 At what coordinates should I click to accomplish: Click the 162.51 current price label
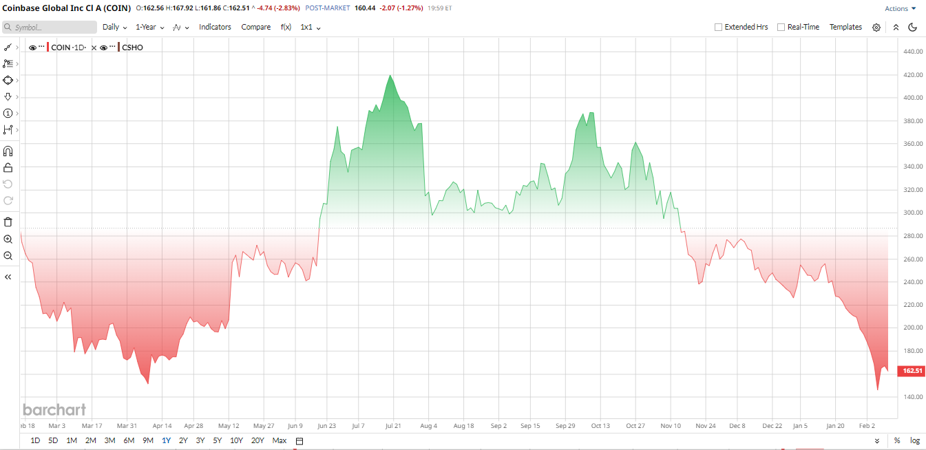click(x=912, y=371)
